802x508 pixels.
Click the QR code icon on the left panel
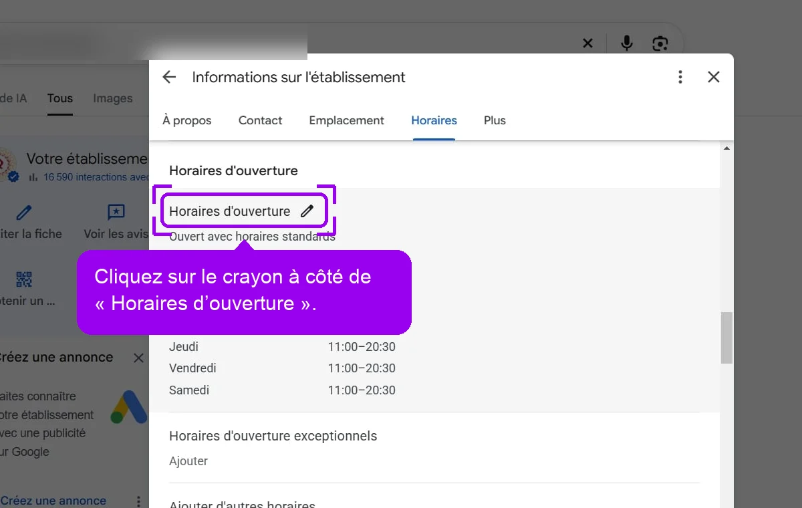point(24,279)
